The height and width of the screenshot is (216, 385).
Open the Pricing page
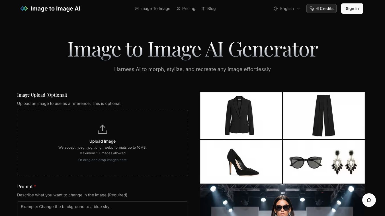click(189, 9)
